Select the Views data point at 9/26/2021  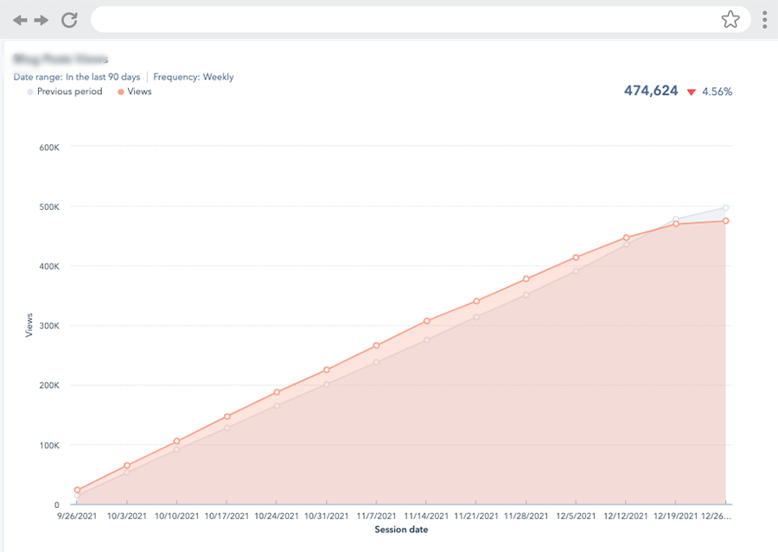coord(78,490)
